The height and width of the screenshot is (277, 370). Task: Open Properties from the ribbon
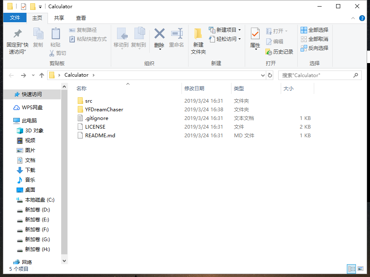pos(255,39)
